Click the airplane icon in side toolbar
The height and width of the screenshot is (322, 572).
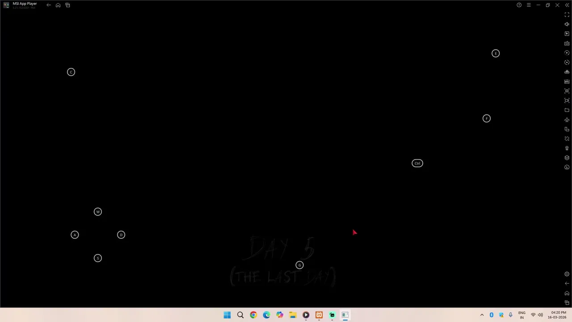click(567, 120)
